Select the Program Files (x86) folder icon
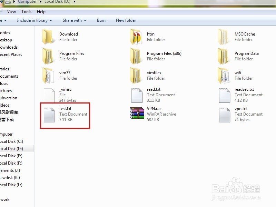This screenshot has height=207, width=276. tap(136, 56)
